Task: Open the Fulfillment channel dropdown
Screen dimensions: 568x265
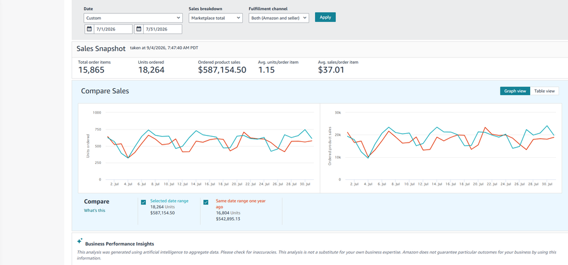Action: (x=278, y=18)
